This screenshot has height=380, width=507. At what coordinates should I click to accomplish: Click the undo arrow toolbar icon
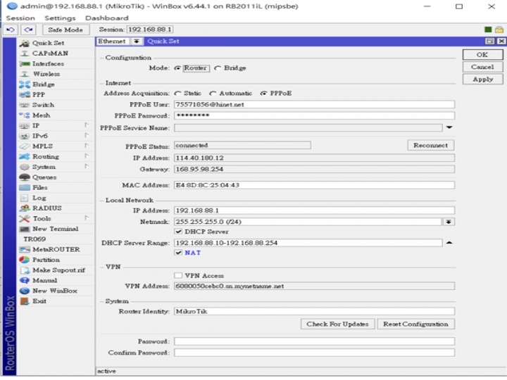click(11, 30)
